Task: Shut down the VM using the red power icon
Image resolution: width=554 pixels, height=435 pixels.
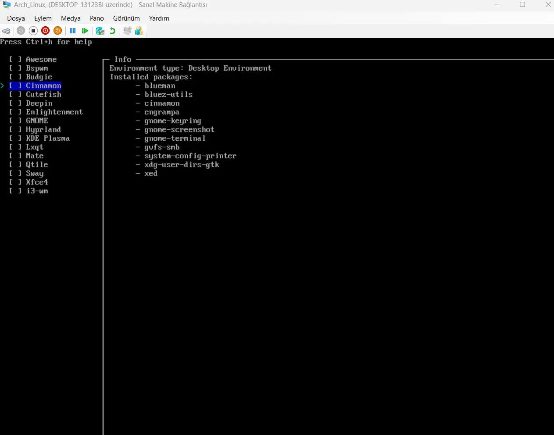Action: 45,31
